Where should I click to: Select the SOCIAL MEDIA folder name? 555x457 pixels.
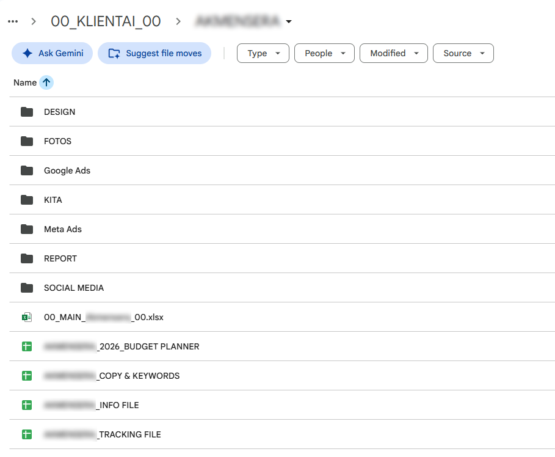[x=74, y=288]
